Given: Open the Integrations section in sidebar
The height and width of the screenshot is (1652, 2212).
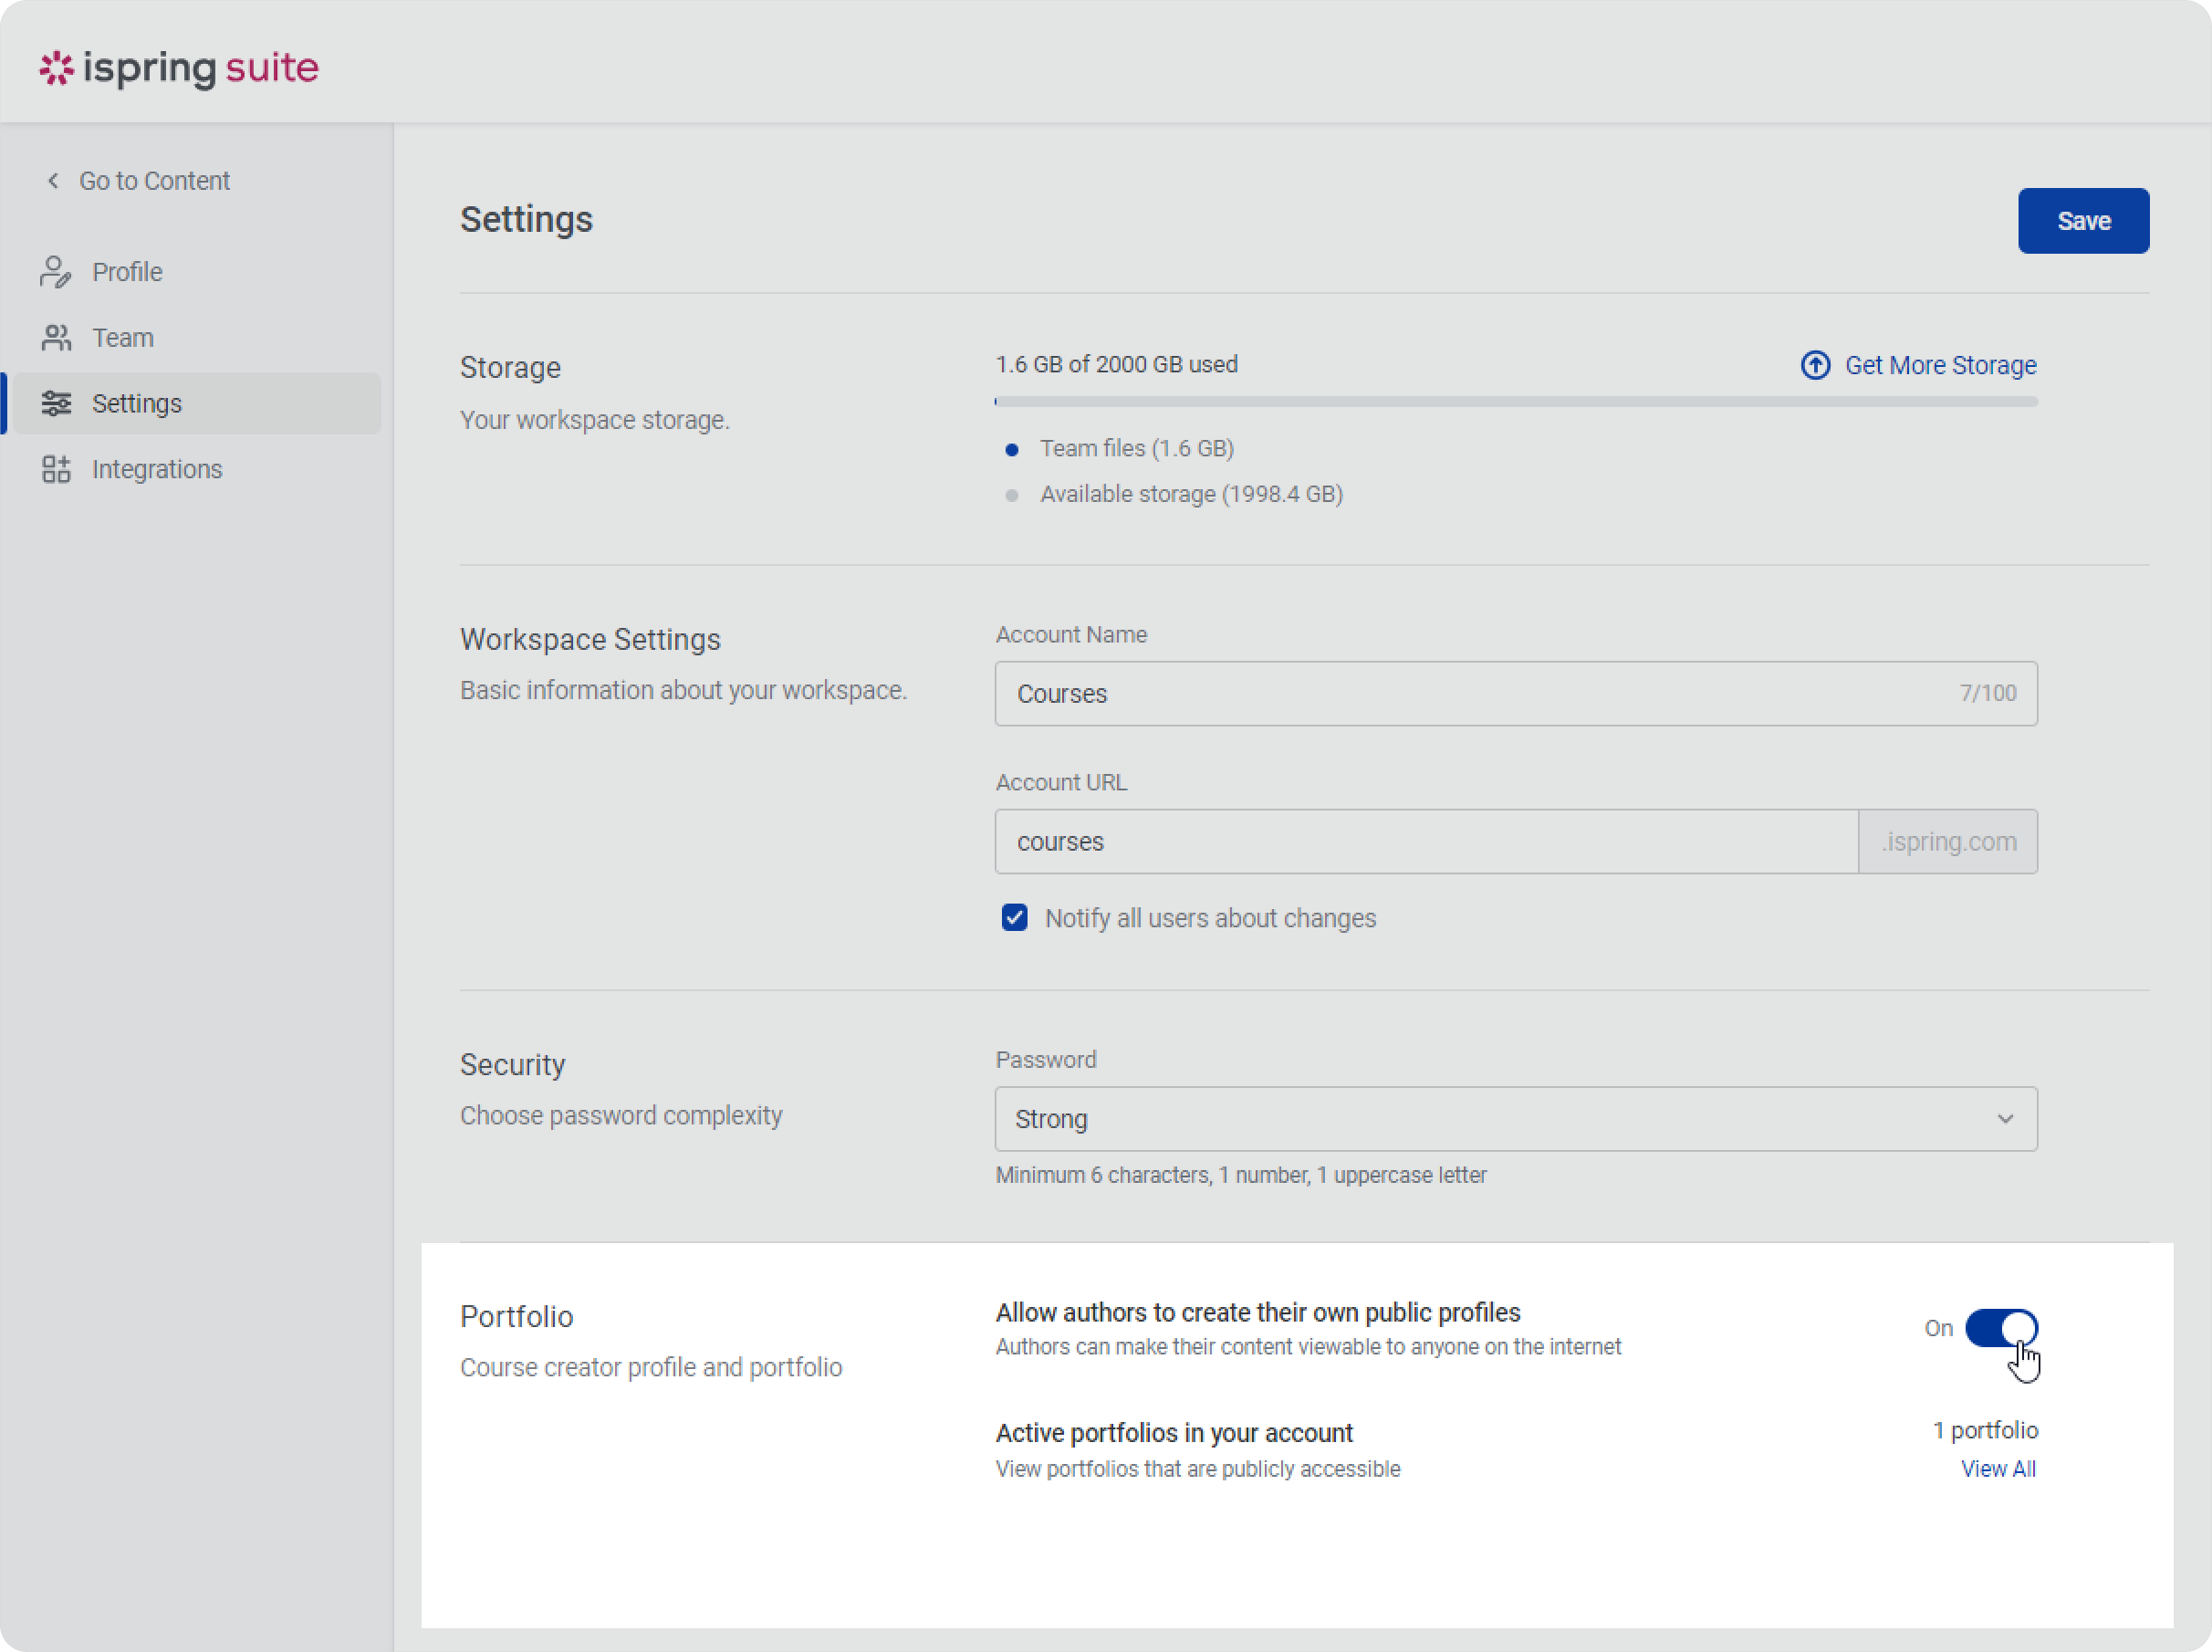Looking at the screenshot, I should 157,469.
